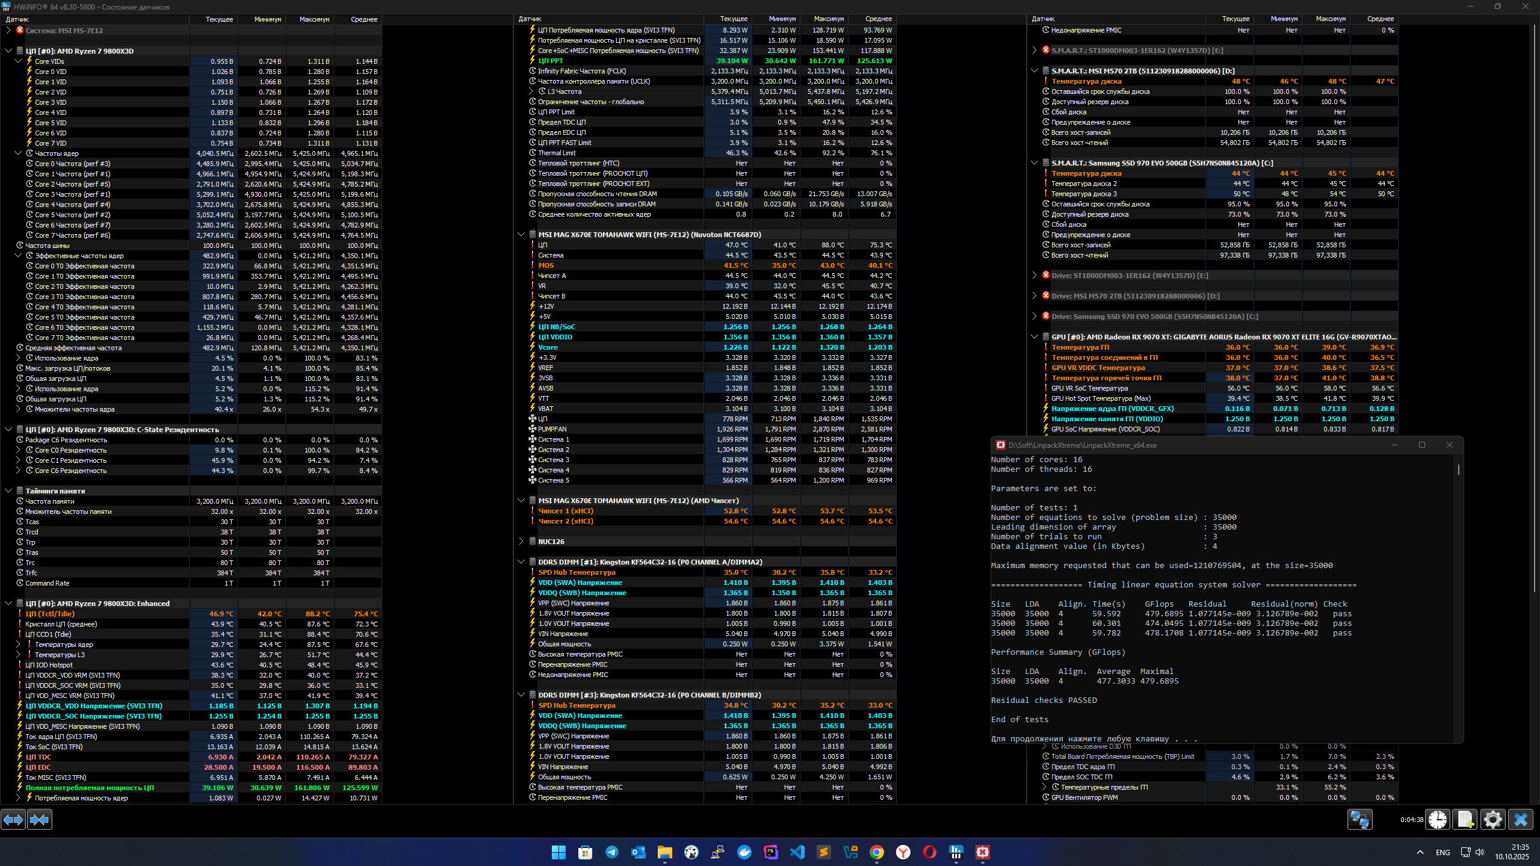Image resolution: width=1540 pixels, height=866 pixels.
Task: Click the blue X close sensors icon
Action: pos(1520,820)
